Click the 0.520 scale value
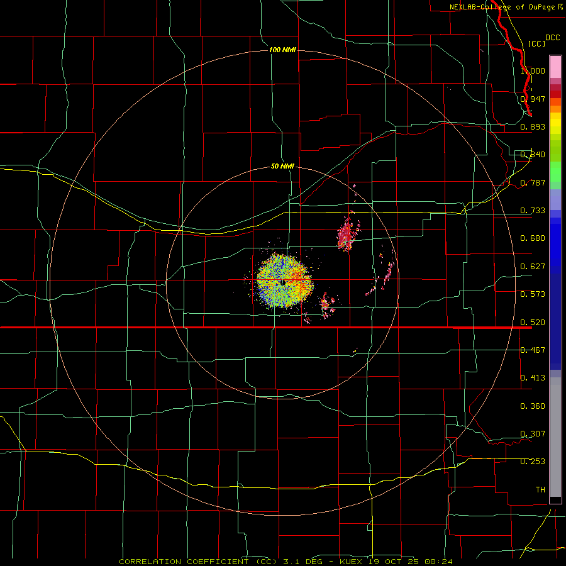 click(533, 323)
